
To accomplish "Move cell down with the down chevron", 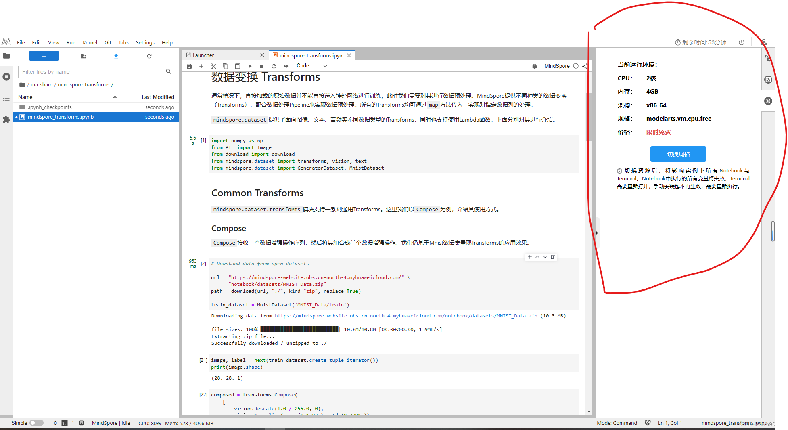I will tap(545, 257).
